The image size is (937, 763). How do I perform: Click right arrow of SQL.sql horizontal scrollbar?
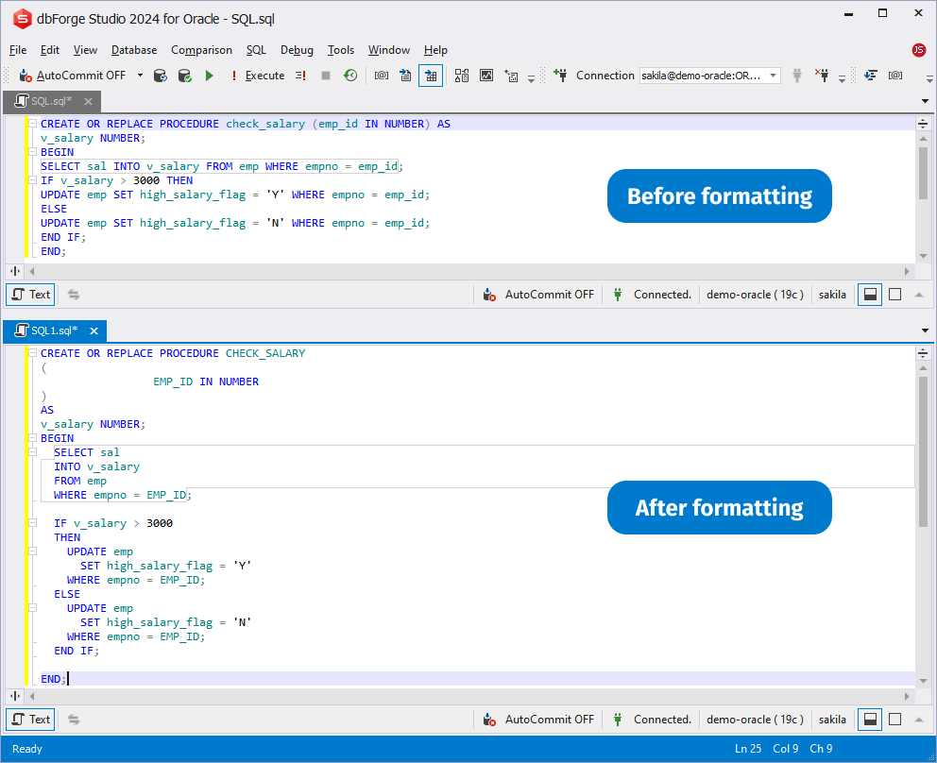click(907, 271)
